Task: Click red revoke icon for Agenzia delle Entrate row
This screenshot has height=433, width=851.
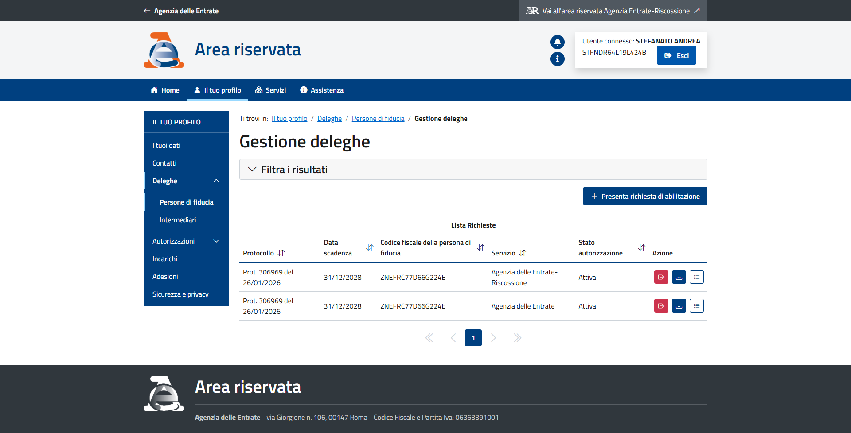Action: (661, 306)
